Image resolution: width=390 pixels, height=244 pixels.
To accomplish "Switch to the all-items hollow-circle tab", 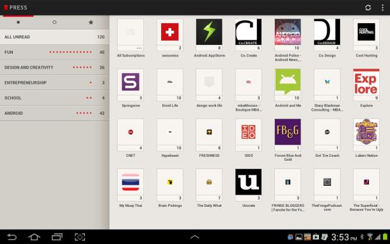I will (54, 22).
